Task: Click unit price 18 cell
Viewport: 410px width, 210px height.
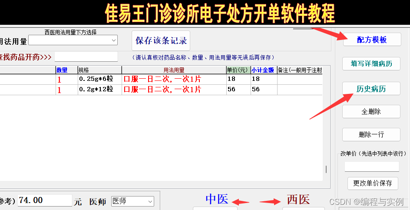Action: click(x=238, y=79)
